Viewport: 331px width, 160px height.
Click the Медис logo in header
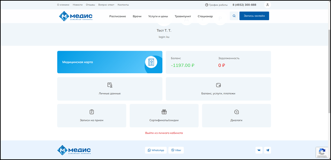coord(75,16)
